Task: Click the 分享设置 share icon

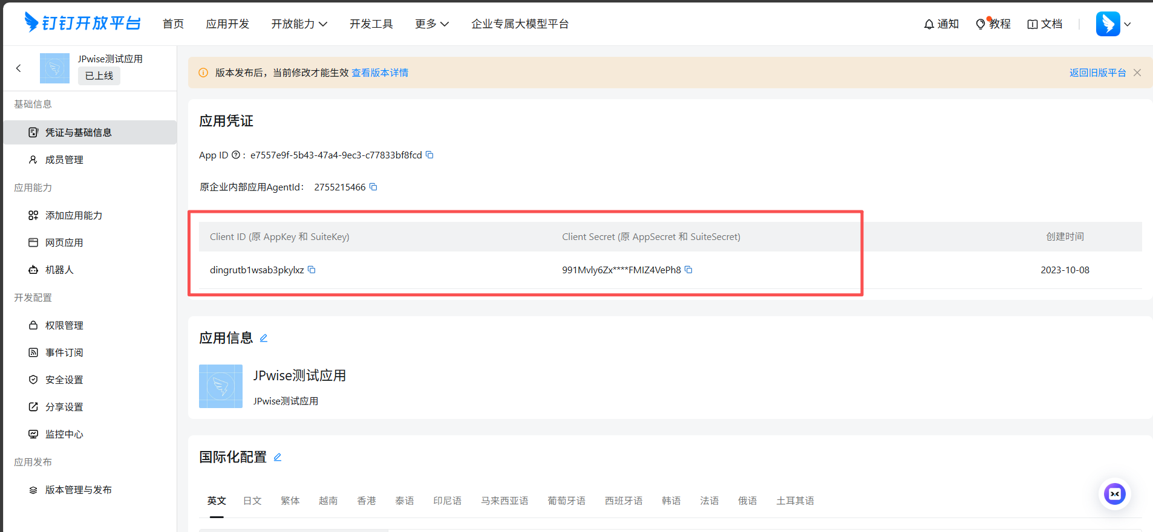Action: pyautogui.click(x=33, y=407)
